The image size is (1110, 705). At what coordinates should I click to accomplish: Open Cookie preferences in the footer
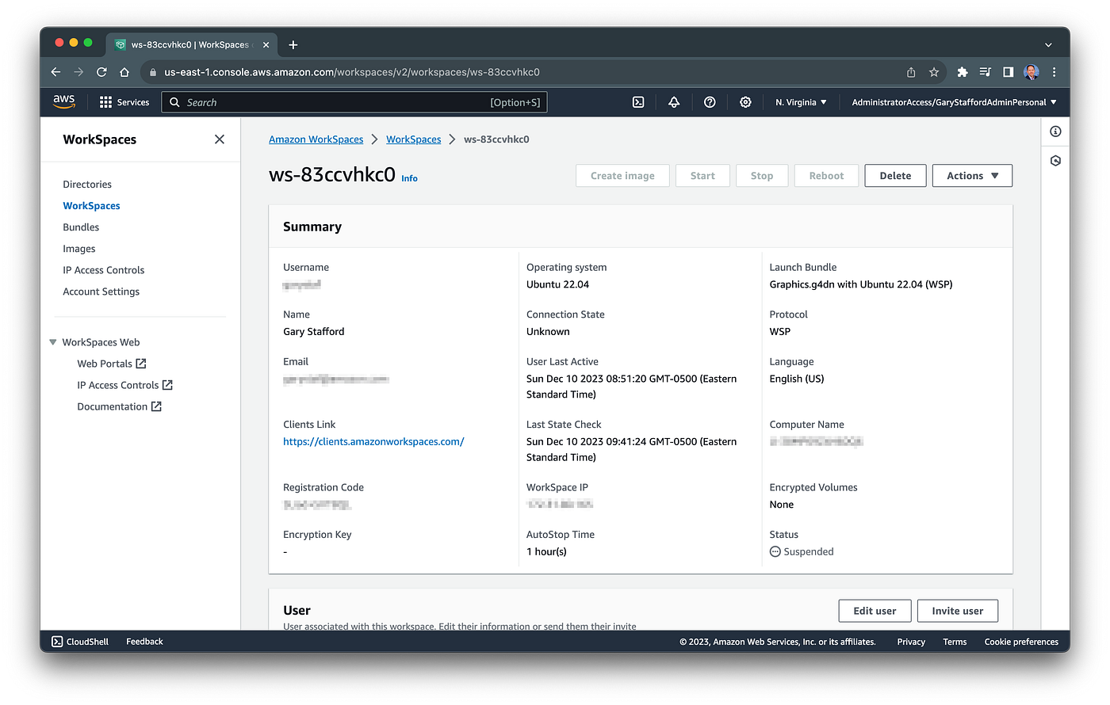(x=1021, y=642)
